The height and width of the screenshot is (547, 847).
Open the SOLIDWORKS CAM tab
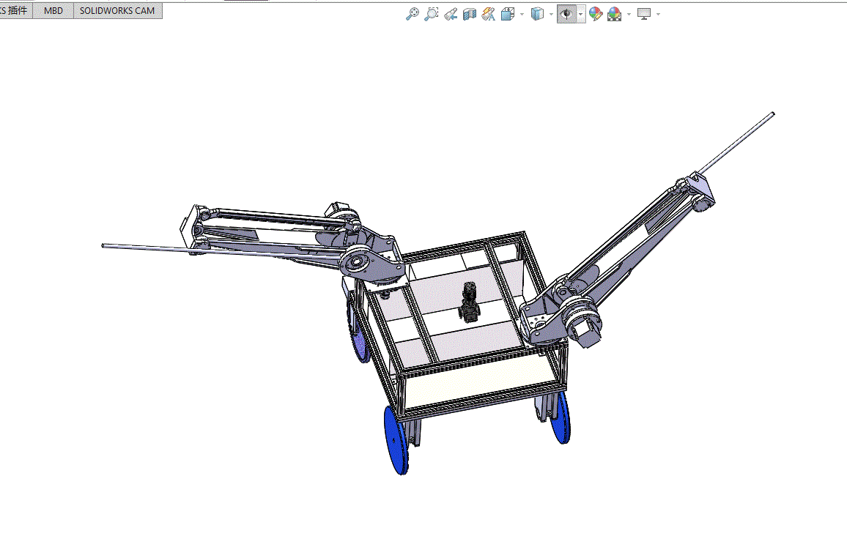click(x=117, y=11)
